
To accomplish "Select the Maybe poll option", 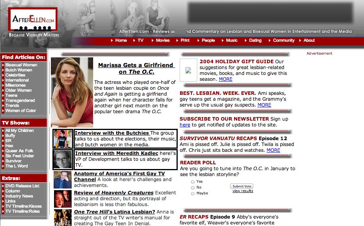I will click(x=193, y=194).
